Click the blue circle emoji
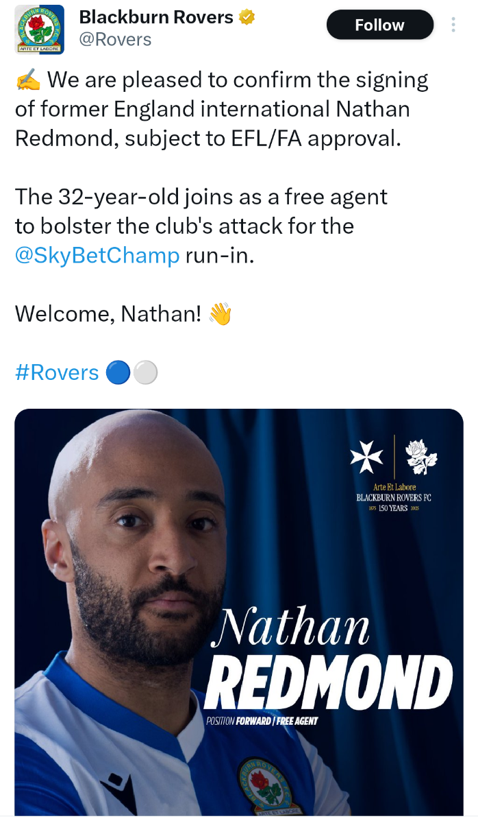The width and height of the screenshot is (478, 823). (118, 372)
